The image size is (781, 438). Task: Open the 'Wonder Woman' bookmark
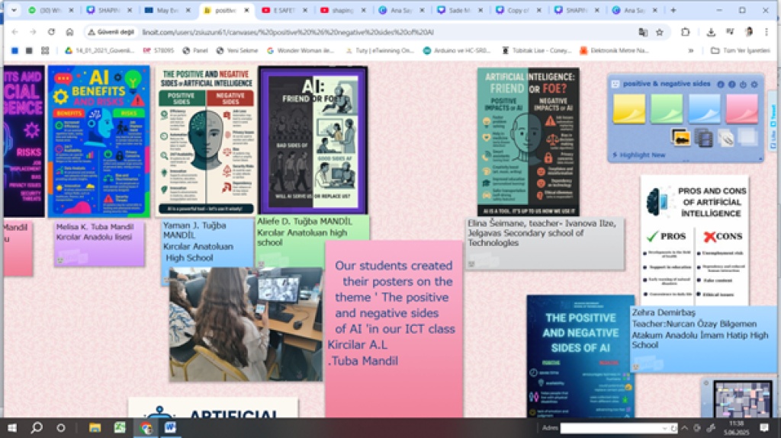(301, 50)
